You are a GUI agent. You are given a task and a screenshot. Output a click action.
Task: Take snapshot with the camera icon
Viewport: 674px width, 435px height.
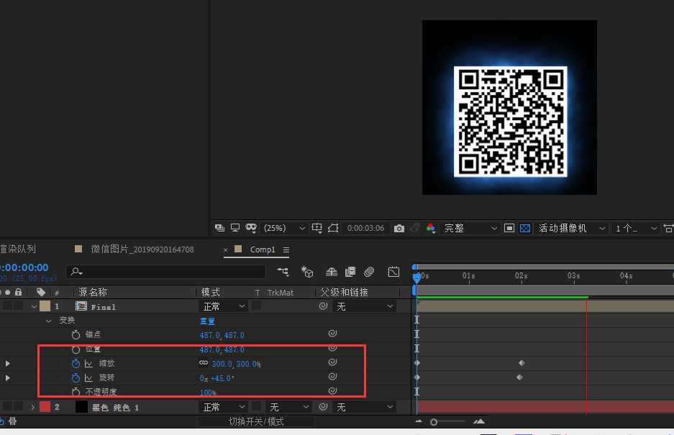(x=399, y=228)
